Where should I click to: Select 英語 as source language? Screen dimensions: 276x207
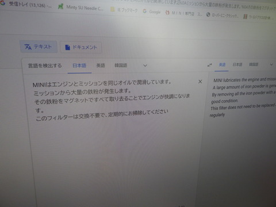101,66
